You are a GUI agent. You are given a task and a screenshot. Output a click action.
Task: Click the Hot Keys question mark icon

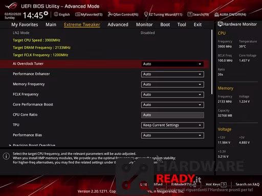coord(224,184)
